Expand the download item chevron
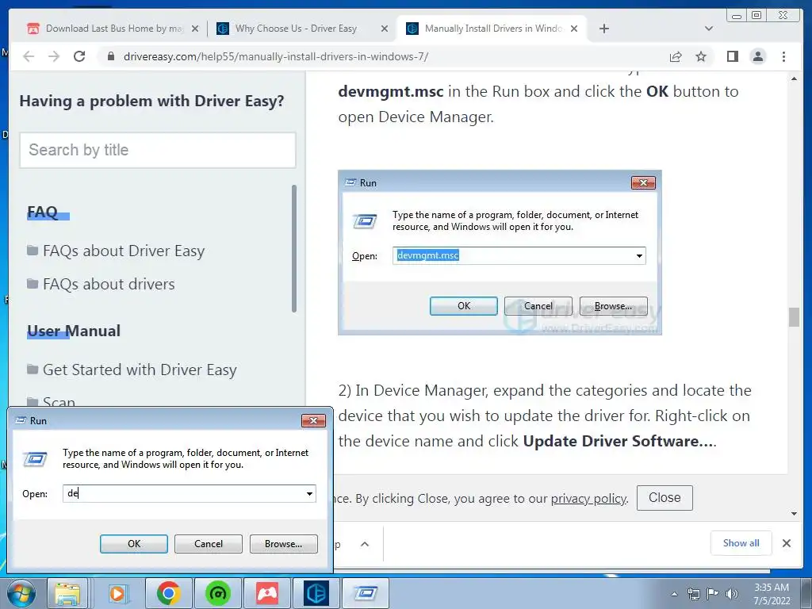Screen dimensions: 812x609 coord(365,544)
